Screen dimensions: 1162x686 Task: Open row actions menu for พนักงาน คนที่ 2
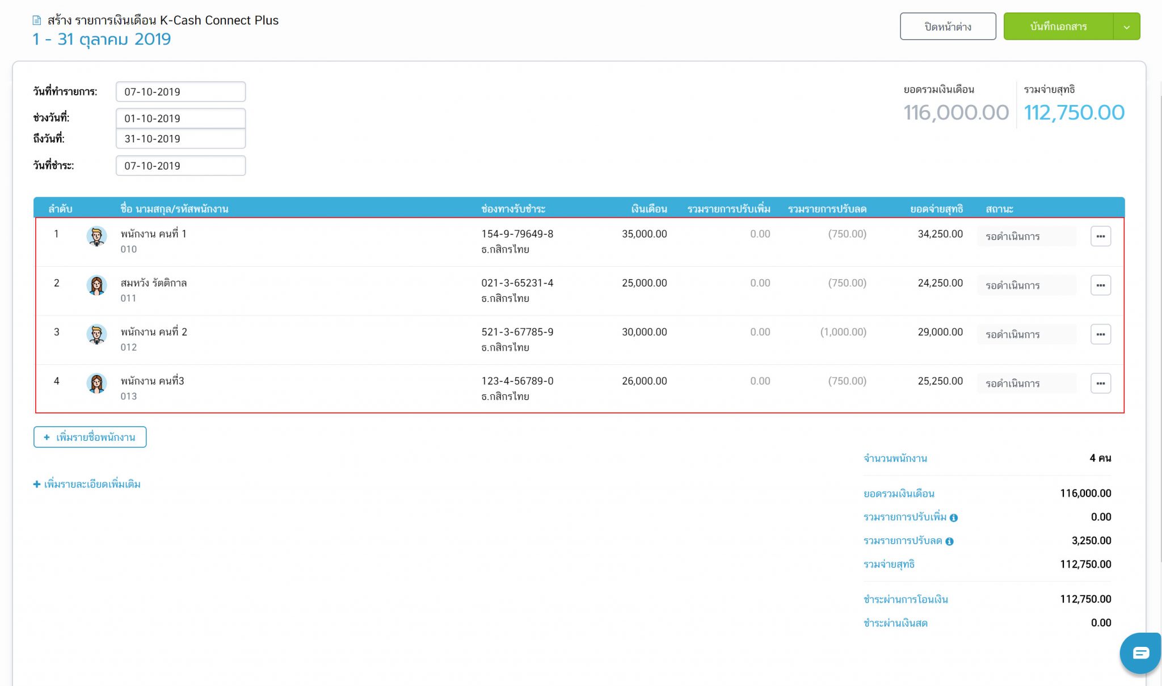1101,334
